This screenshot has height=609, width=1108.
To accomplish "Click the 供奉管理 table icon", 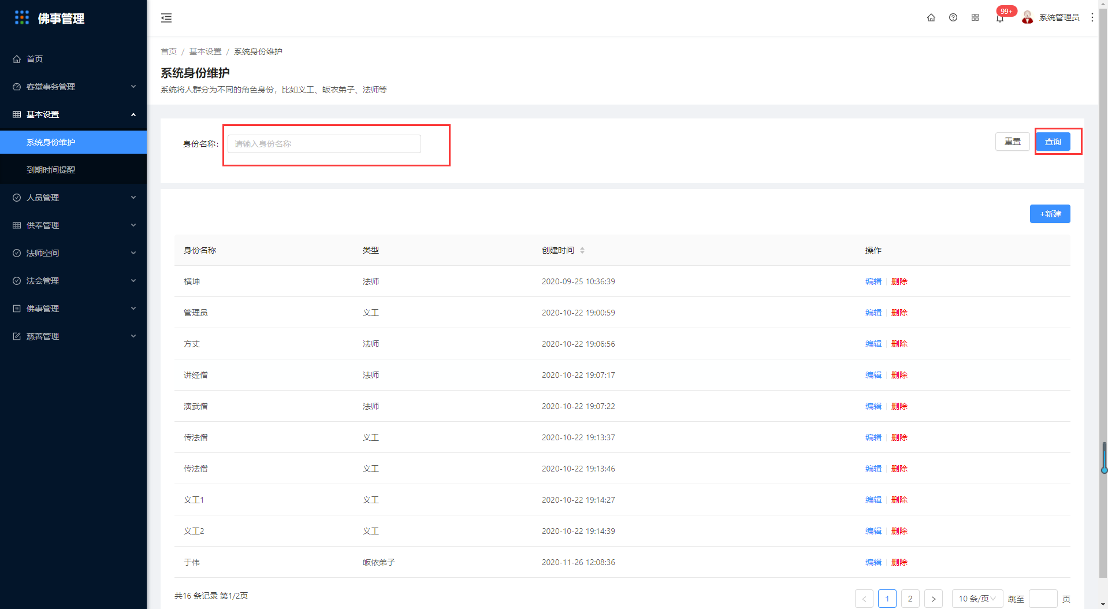I will [17, 225].
